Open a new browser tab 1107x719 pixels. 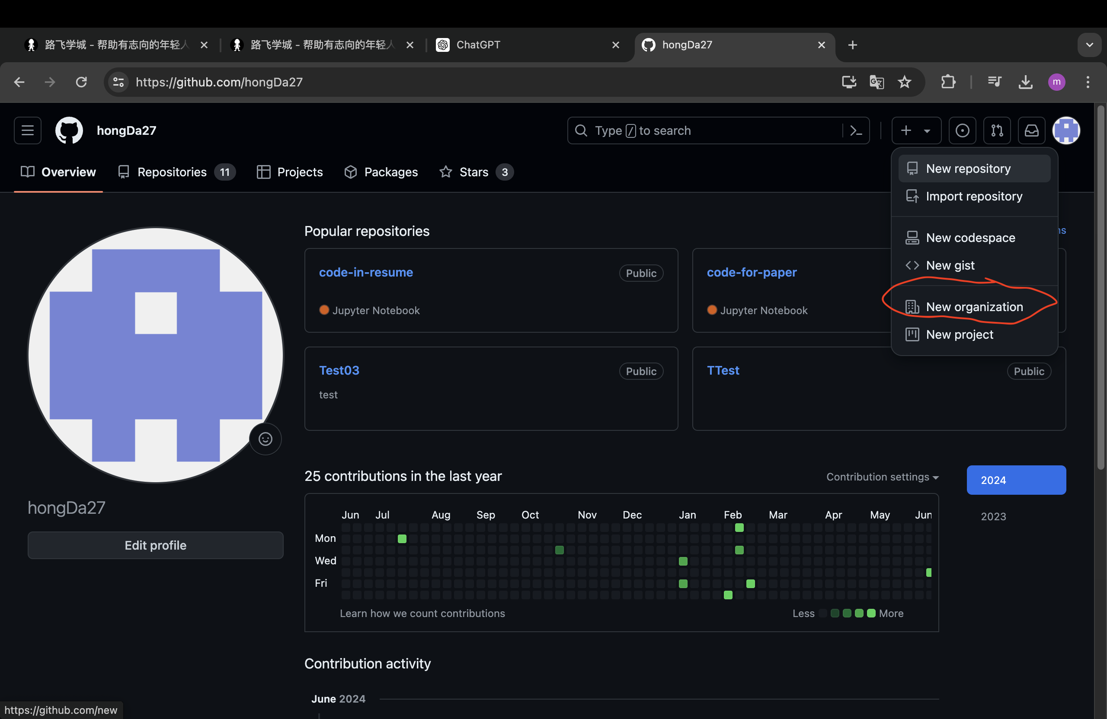[x=852, y=45]
